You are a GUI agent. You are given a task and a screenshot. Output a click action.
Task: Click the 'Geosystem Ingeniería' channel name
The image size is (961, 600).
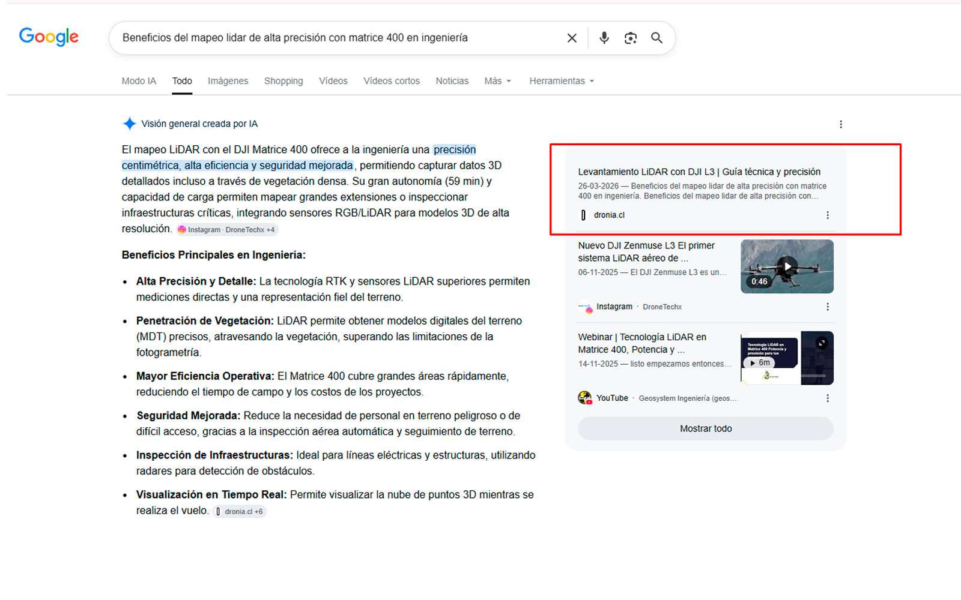687,398
